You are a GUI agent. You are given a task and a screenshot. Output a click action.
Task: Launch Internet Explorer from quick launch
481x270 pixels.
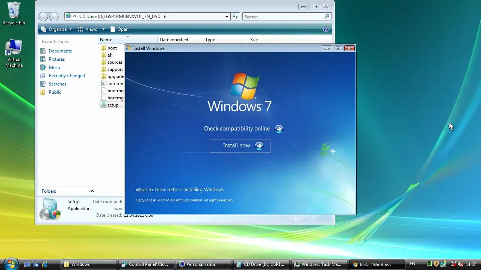click(x=45, y=264)
